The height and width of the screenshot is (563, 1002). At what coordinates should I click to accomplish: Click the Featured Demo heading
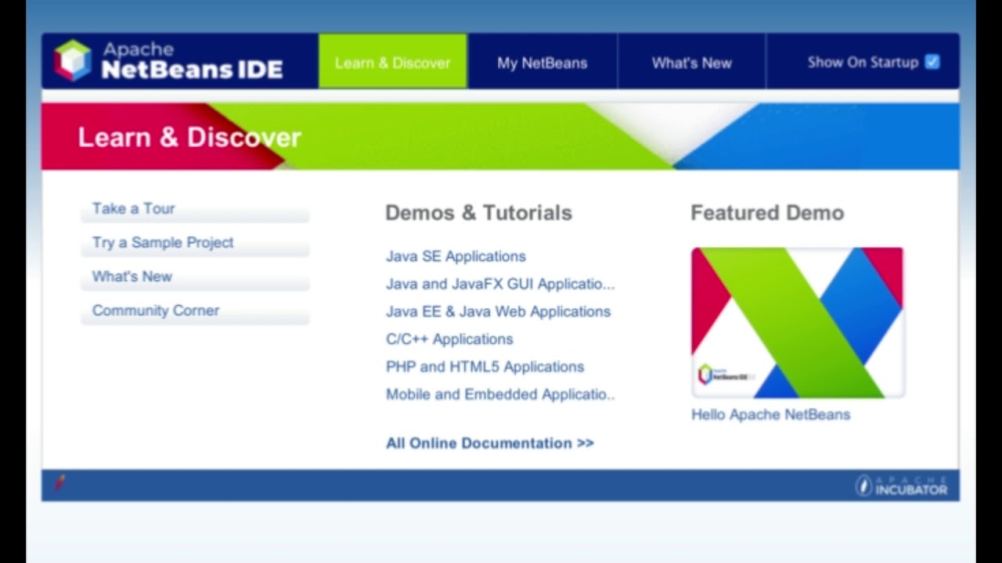pyautogui.click(x=767, y=213)
